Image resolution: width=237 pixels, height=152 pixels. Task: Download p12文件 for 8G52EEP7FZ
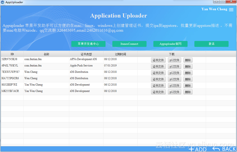point(174,85)
